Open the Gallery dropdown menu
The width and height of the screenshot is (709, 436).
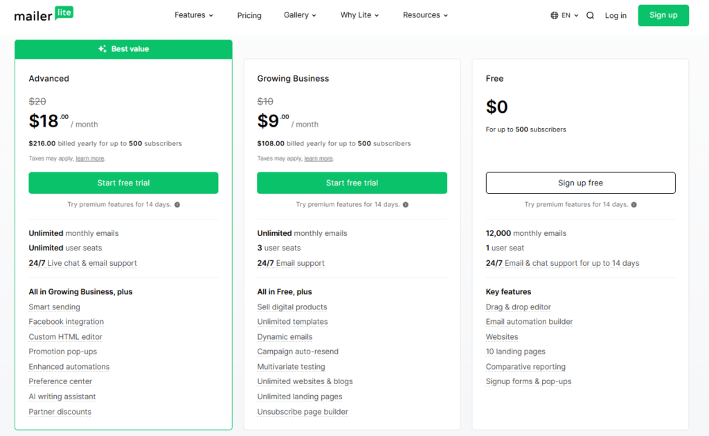(x=300, y=15)
